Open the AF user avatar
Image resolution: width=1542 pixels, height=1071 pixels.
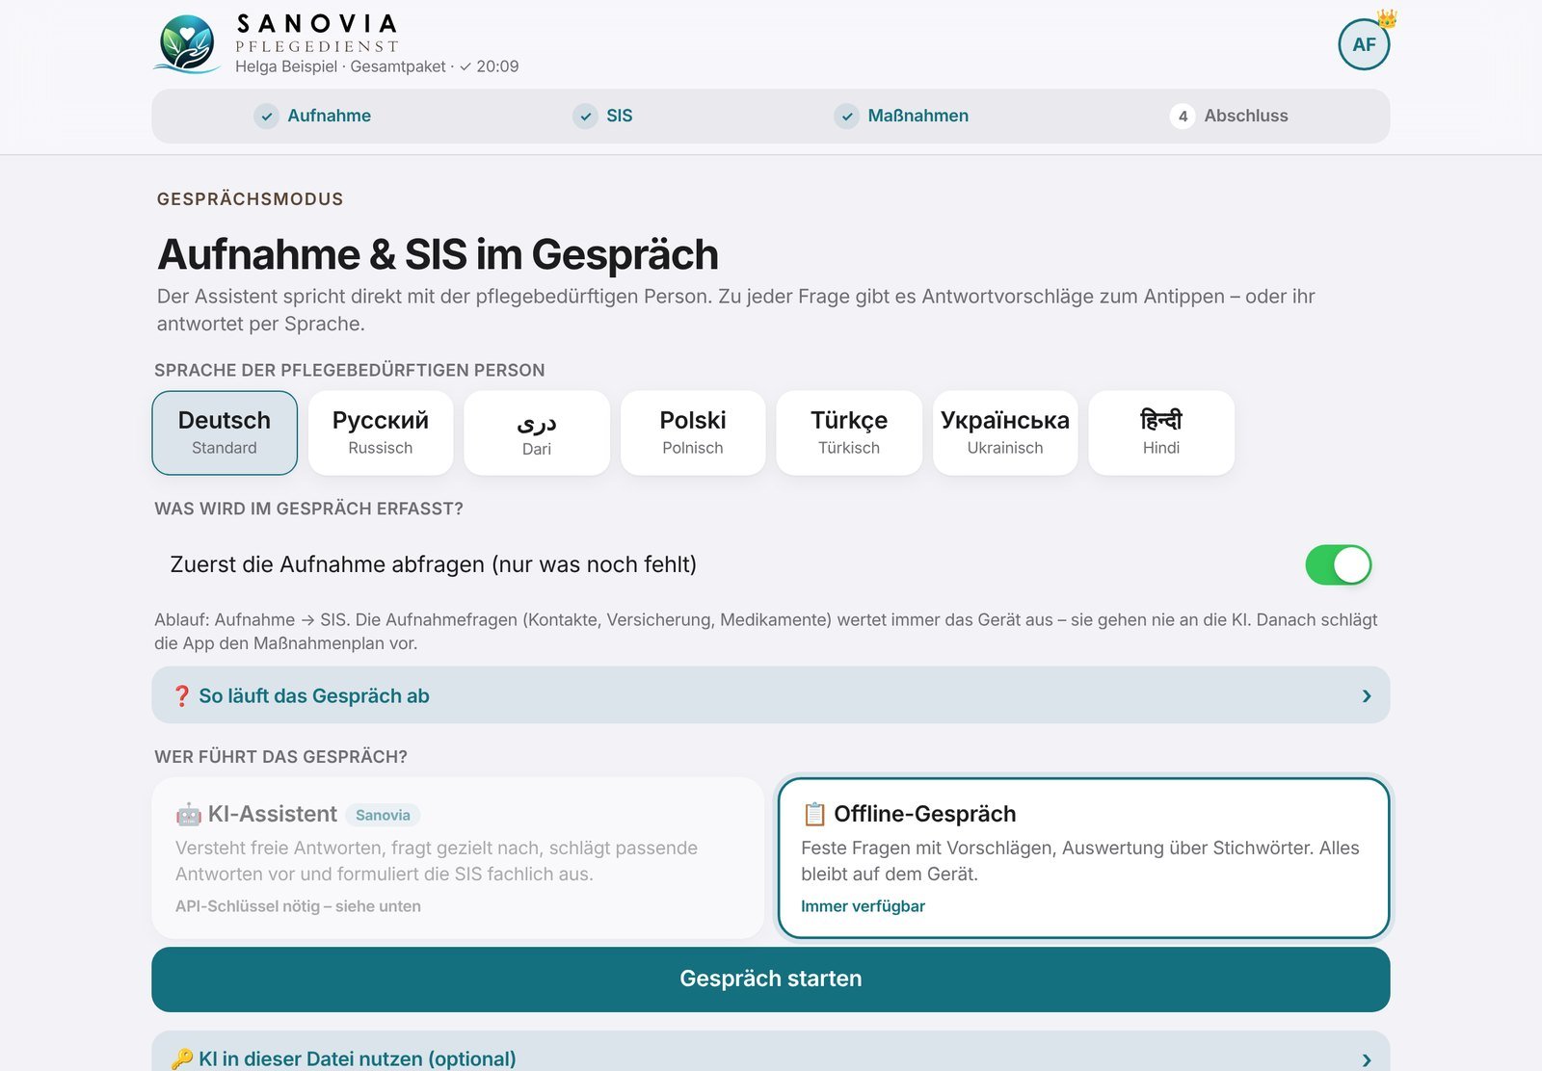point(1364,44)
